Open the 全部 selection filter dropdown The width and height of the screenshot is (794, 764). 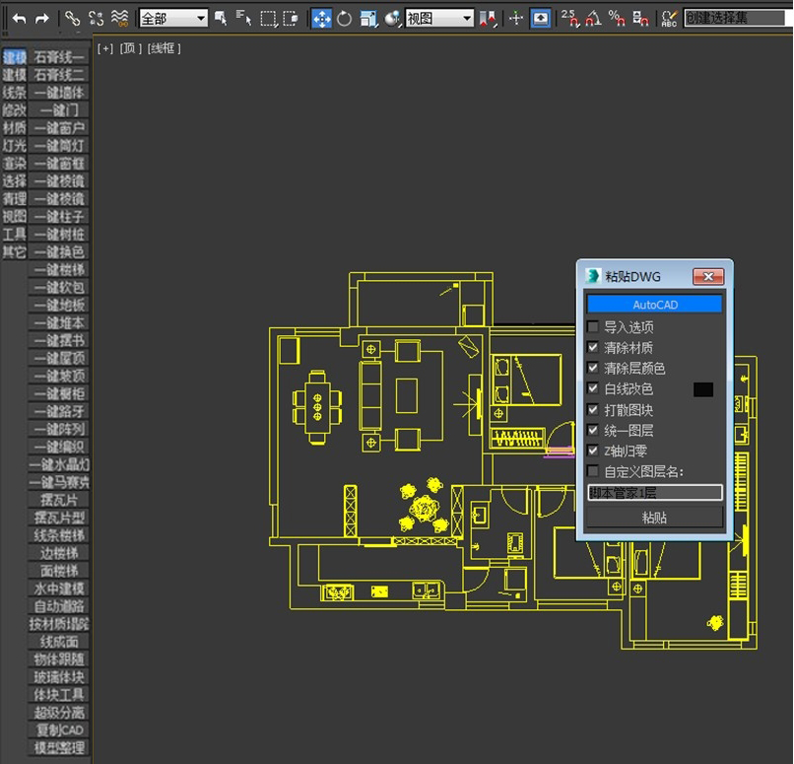(x=173, y=19)
